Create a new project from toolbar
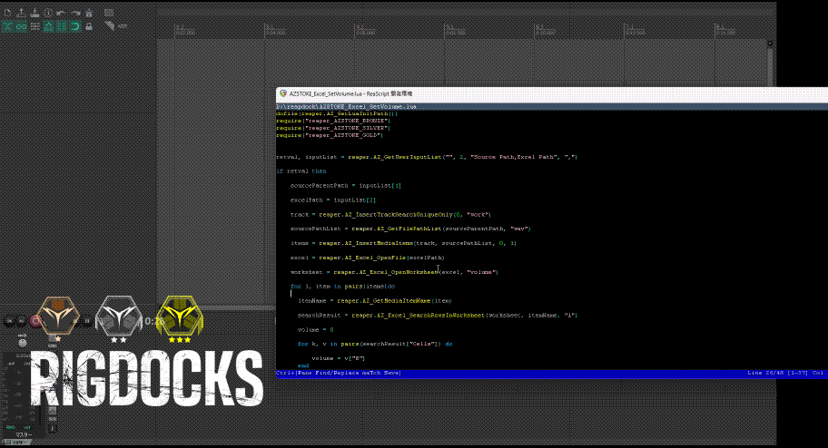 [7, 13]
